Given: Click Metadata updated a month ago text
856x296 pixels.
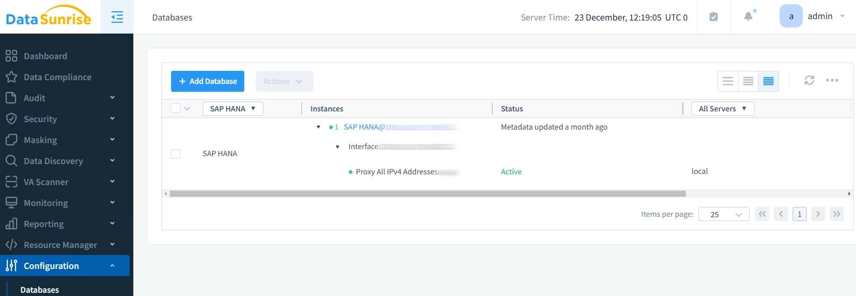Looking at the screenshot, I should [554, 127].
